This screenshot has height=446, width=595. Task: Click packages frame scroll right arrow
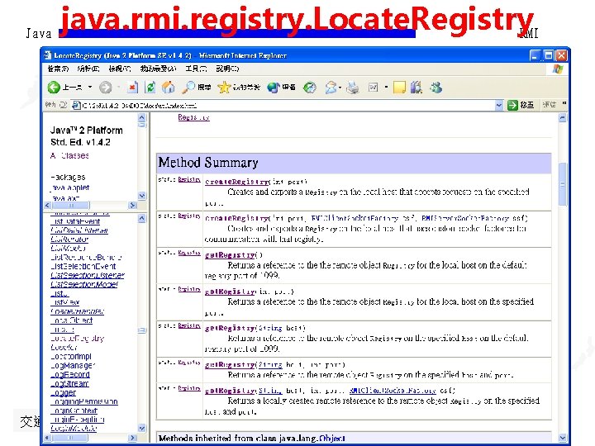point(132,205)
